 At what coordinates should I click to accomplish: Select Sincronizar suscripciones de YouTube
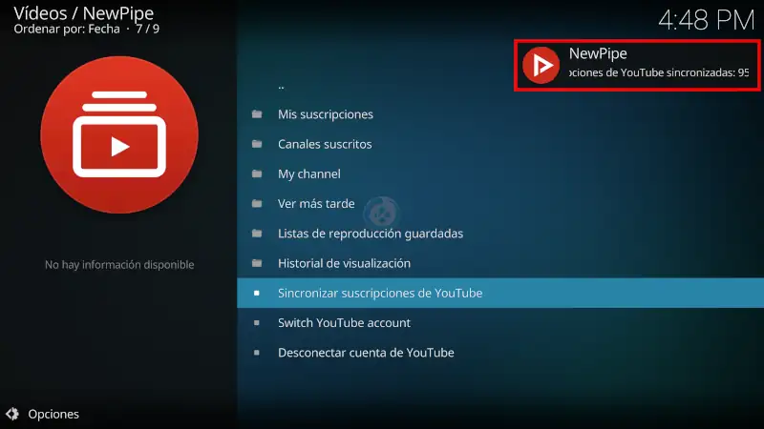tap(500, 293)
